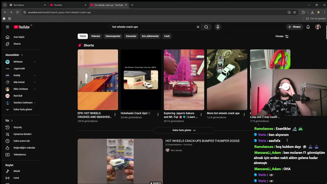Screen dimensions: 327x184
Task: Select the İzlenenler filter chip
Action: [131, 36]
